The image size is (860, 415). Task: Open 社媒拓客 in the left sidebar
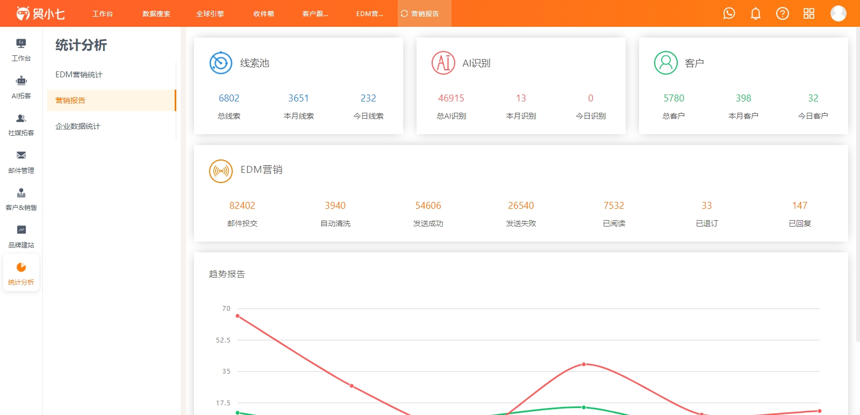[21, 125]
